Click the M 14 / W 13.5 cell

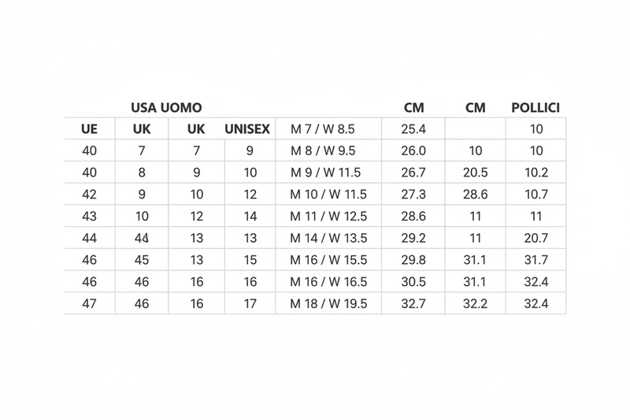tap(328, 238)
